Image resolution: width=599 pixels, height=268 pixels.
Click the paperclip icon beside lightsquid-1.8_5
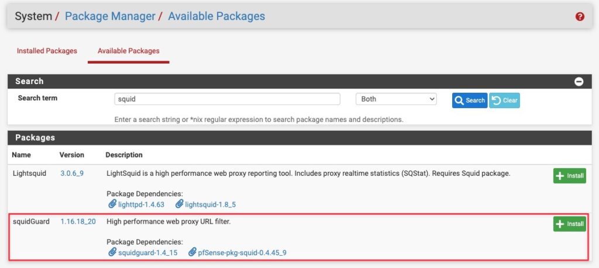[x=180, y=204]
